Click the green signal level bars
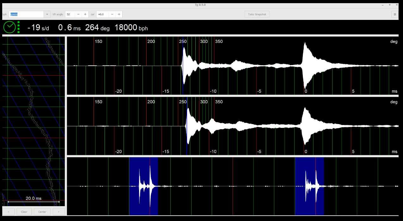Viewport: 403px width, 221px height. click(19, 27)
